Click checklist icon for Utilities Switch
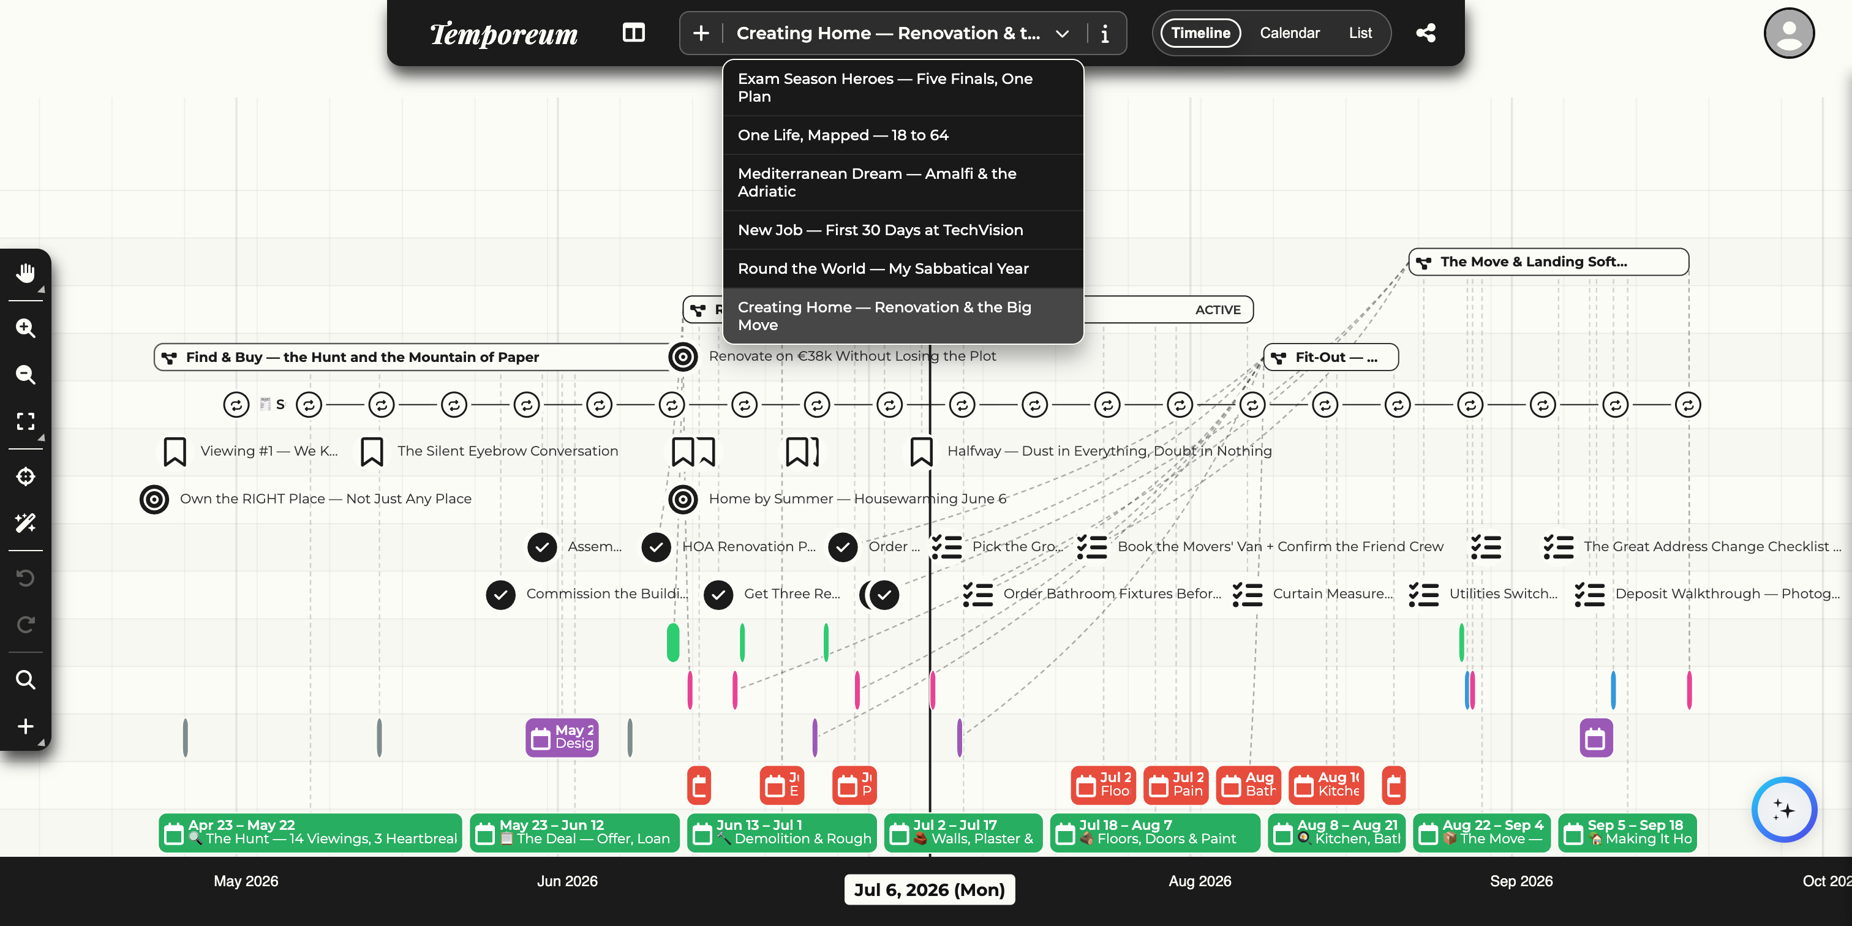This screenshot has height=926, width=1852. pos(1423,595)
